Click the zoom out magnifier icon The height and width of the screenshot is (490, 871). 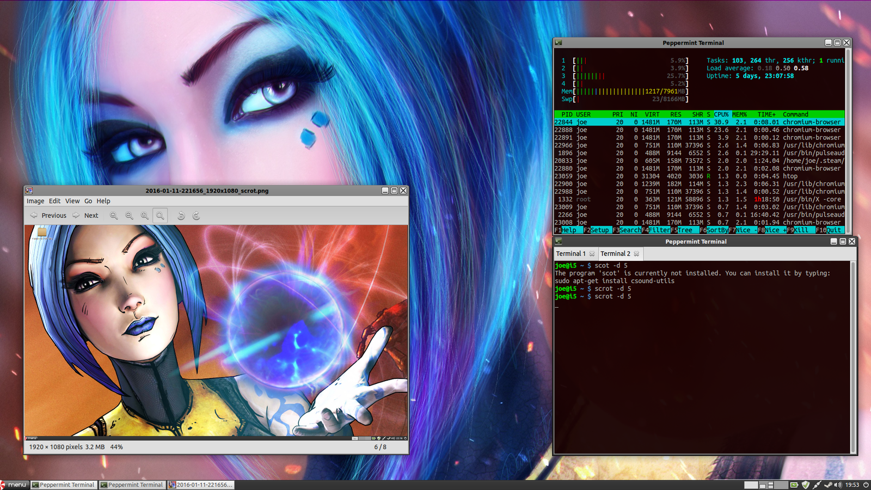click(129, 216)
